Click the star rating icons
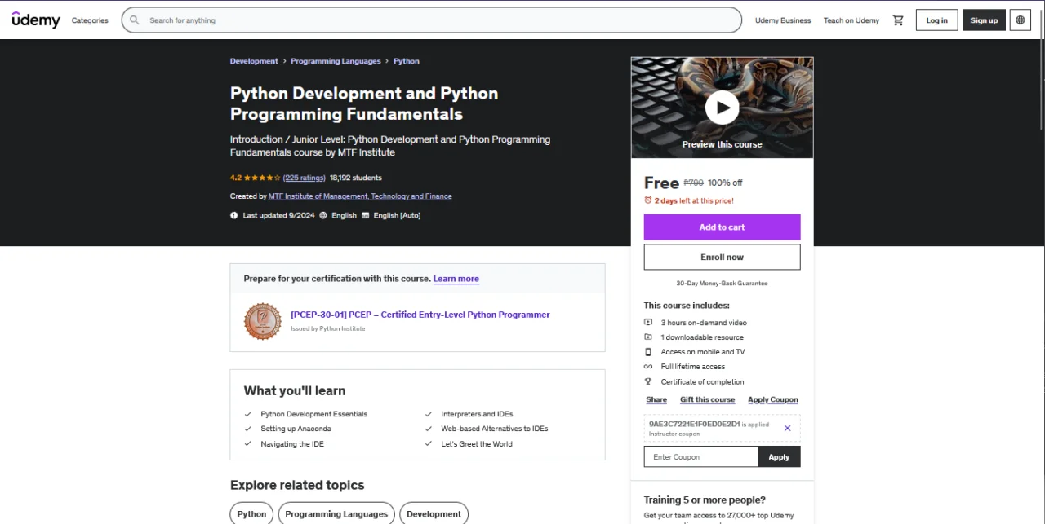 tap(262, 178)
